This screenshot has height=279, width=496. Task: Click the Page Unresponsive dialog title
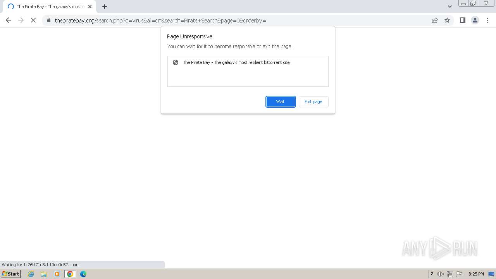(x=189, y=36)
